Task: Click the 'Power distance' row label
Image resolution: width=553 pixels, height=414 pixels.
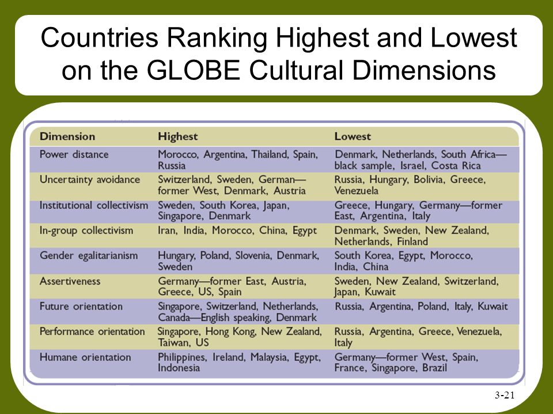Action: (74, 154)
